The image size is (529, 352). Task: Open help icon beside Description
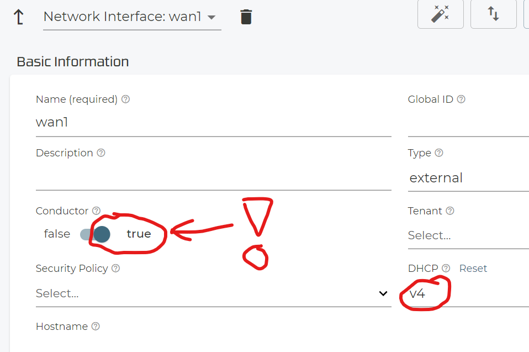click(101, 153)
